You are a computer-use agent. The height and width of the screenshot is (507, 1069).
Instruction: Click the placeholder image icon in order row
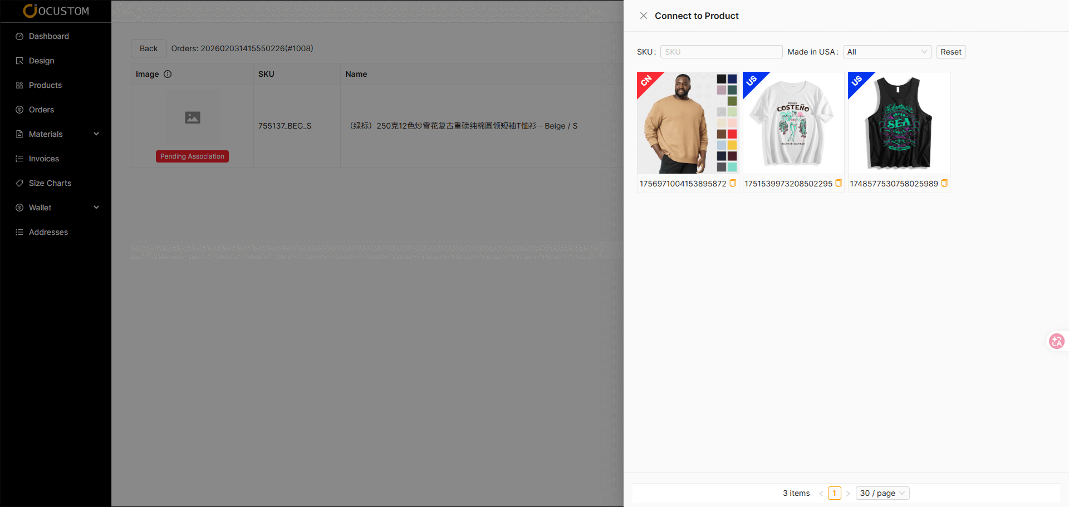(193, 117)
